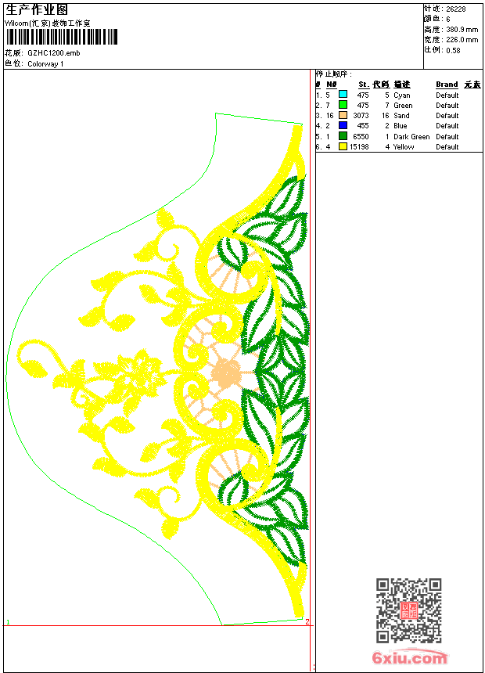Image resolution: width=485 pixels, height=673 pixels.
Task: Select the embroidery design preview
Action: point(157,369)
